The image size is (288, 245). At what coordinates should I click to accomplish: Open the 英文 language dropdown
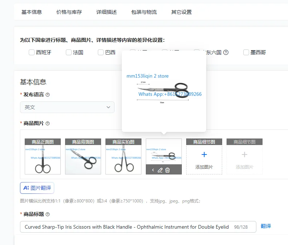(x=67, y=107)
